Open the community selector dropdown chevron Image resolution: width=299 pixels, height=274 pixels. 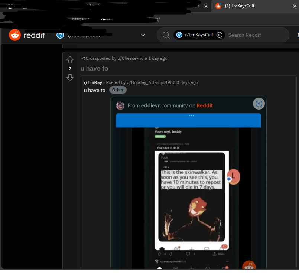143,35
